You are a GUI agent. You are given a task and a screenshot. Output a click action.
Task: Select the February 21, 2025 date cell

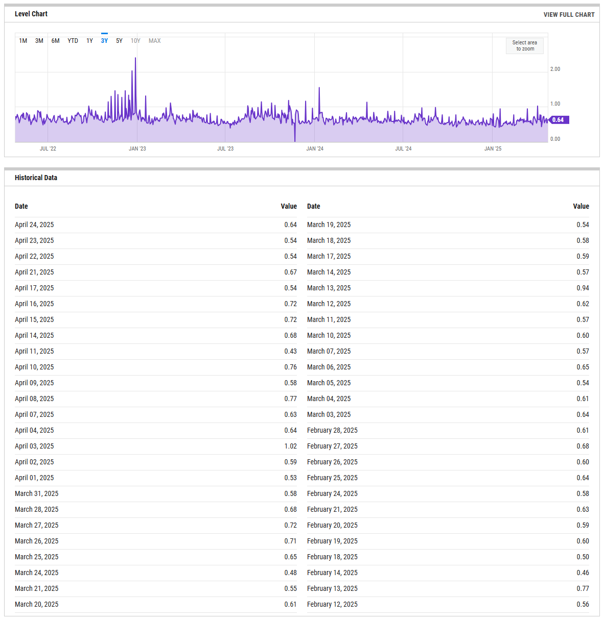click(333, 509)
